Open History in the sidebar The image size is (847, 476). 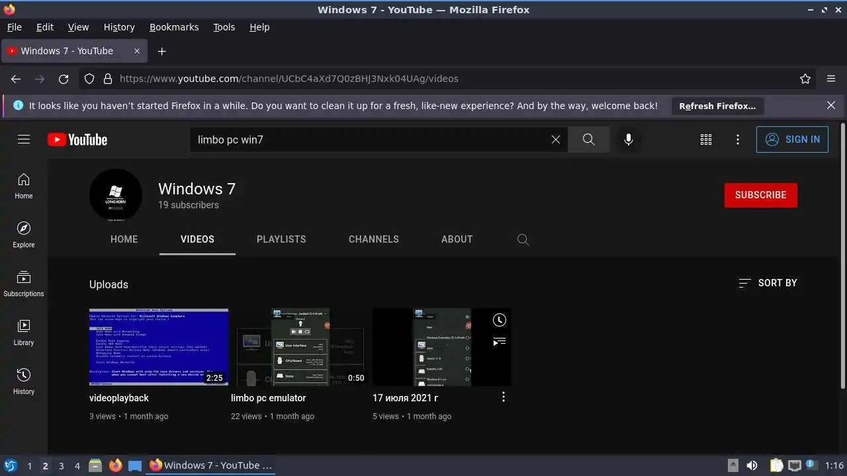point(24,382)
